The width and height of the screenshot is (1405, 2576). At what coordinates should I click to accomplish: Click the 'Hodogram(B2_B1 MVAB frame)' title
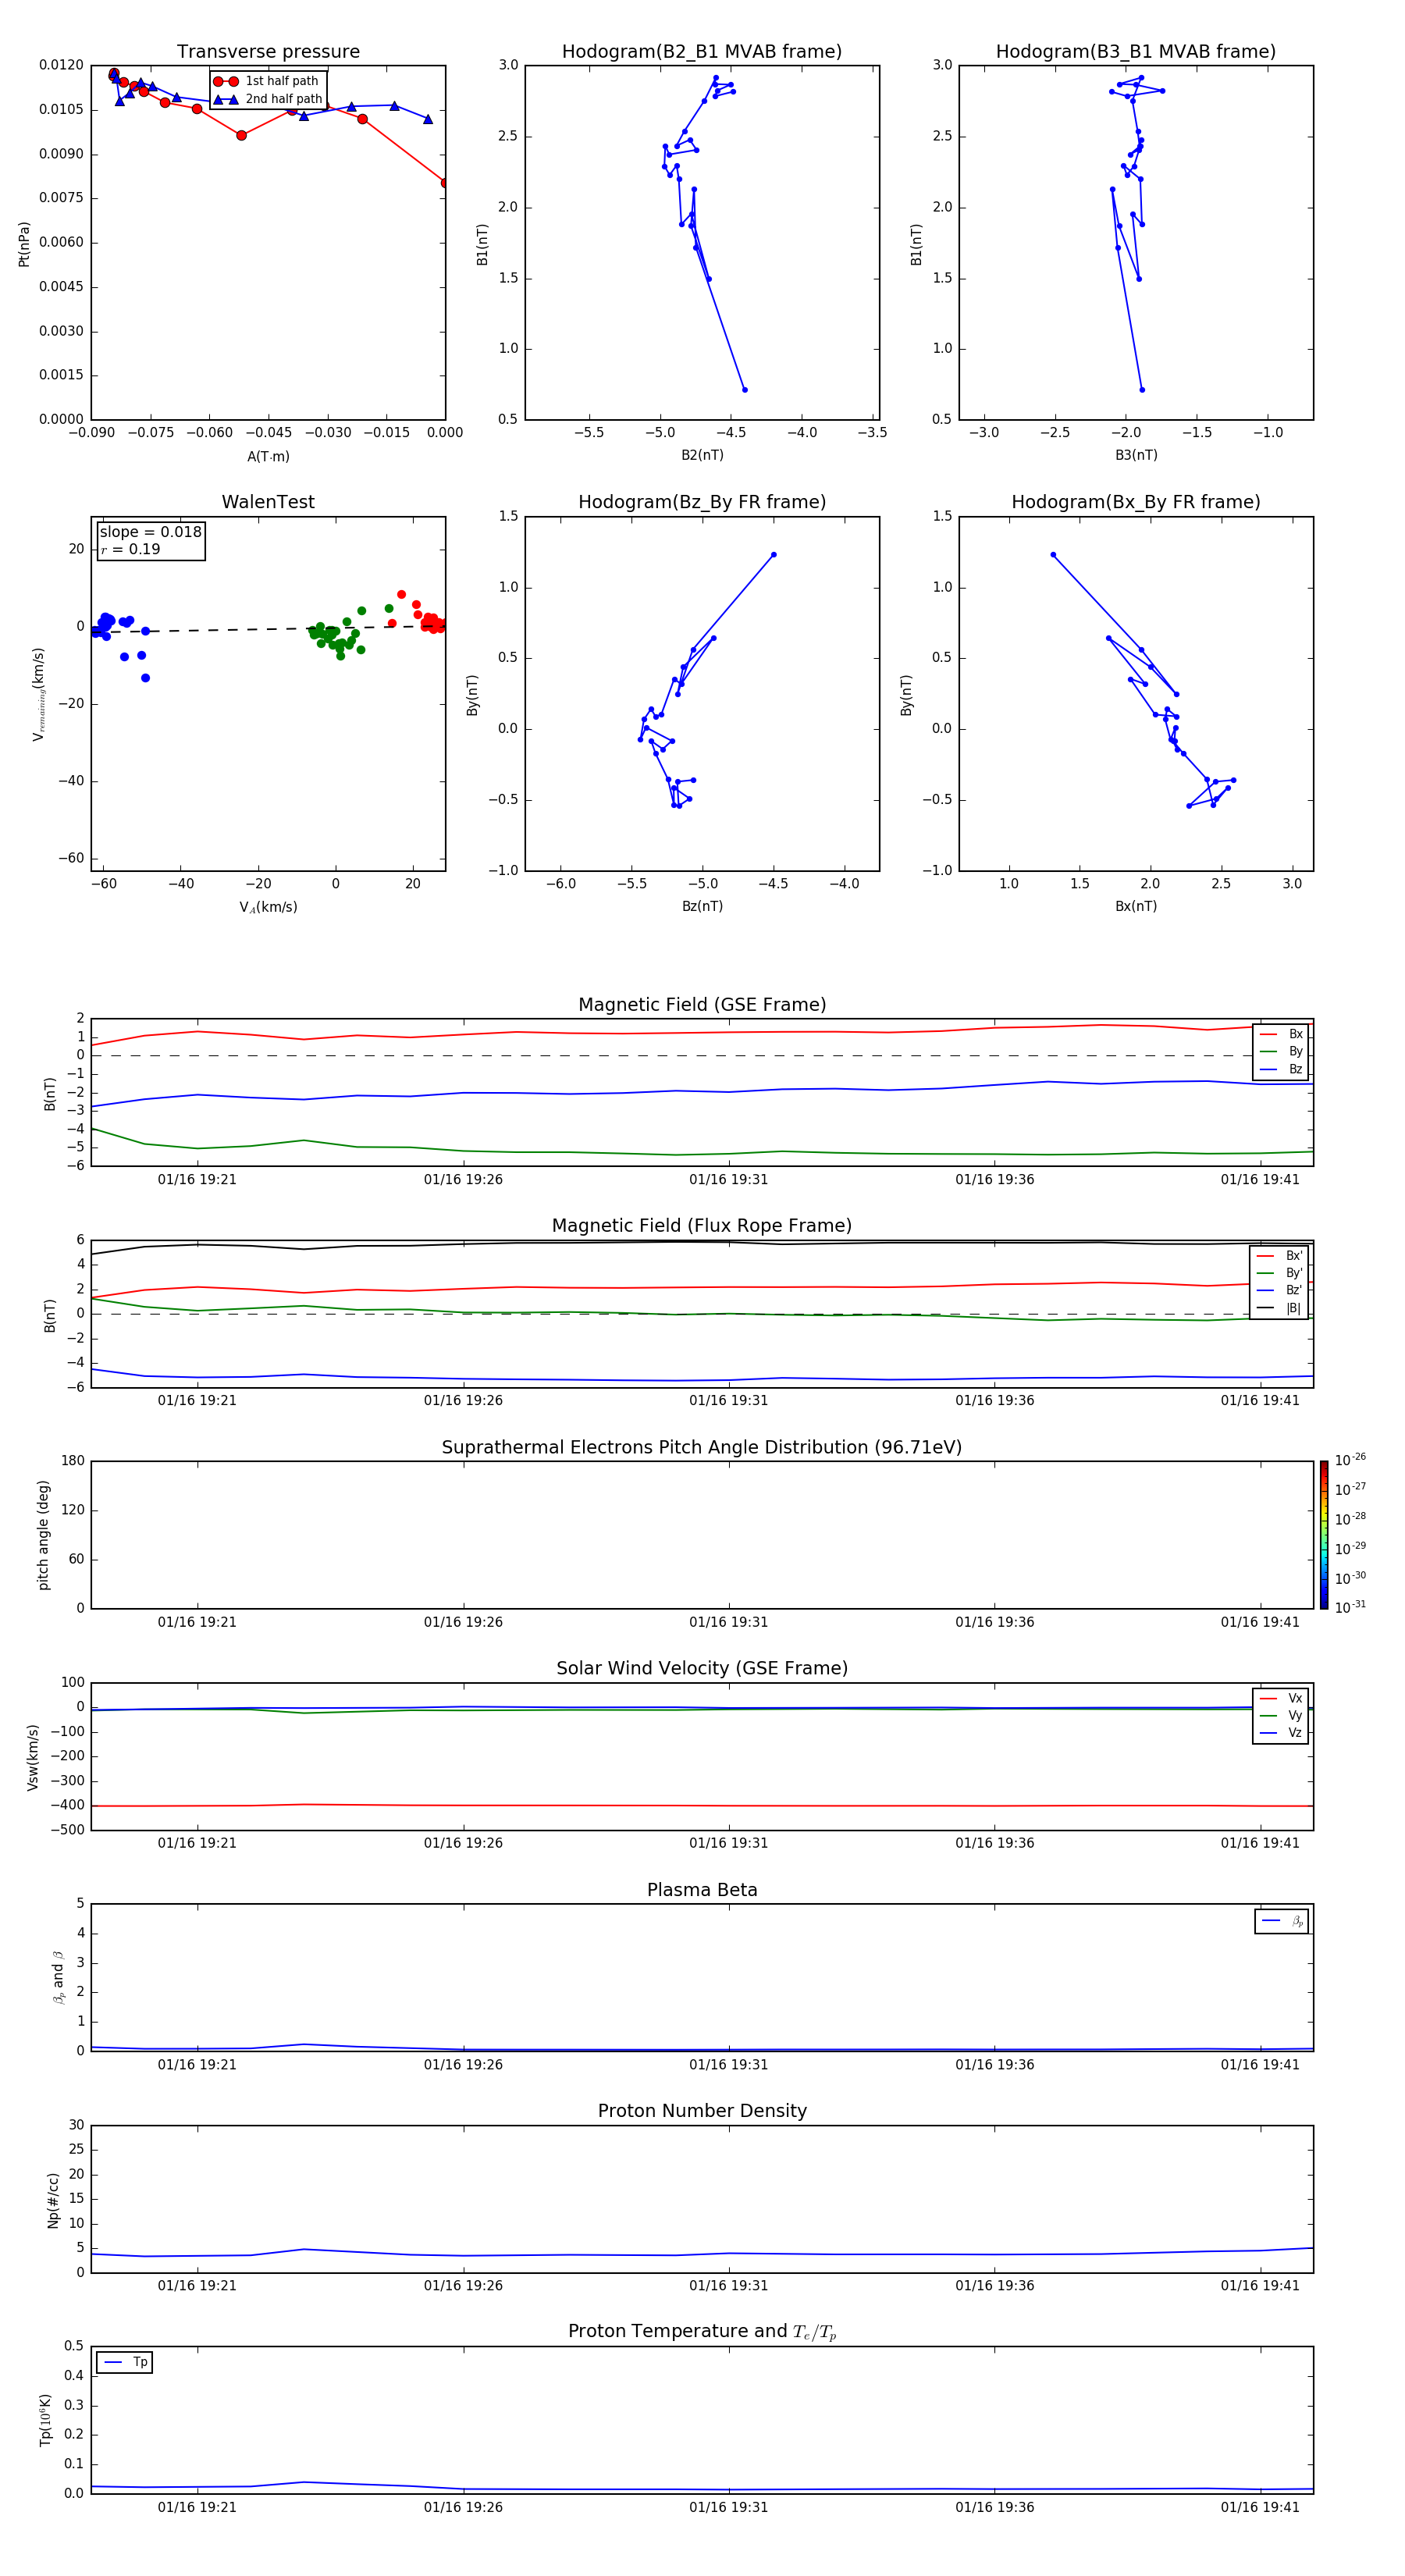[x=702, y=52]
